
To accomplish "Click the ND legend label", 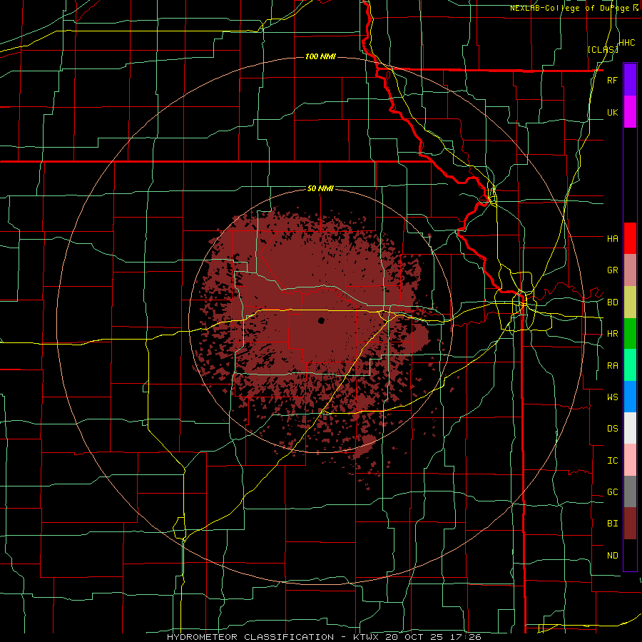I will (x=612, y=556).
